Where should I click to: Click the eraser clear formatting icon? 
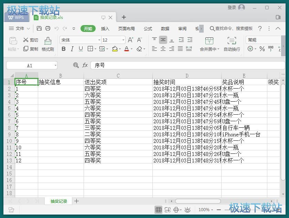coord(139,49)
